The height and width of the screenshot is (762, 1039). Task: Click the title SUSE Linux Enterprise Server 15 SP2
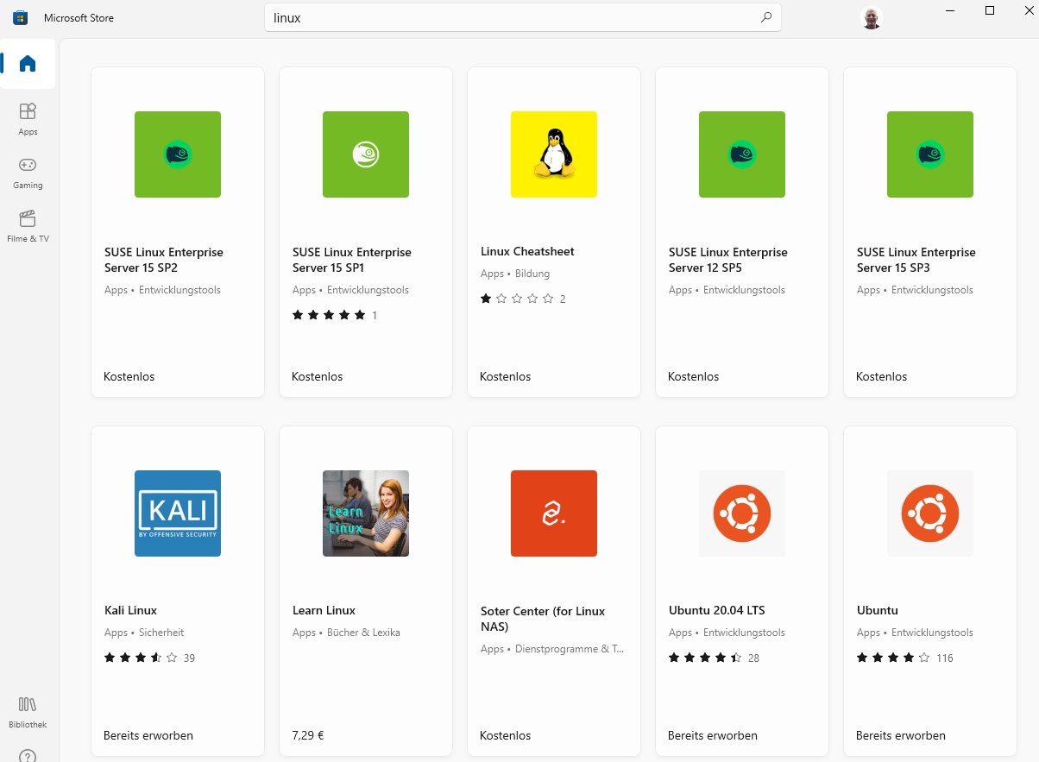pos(164,260)
